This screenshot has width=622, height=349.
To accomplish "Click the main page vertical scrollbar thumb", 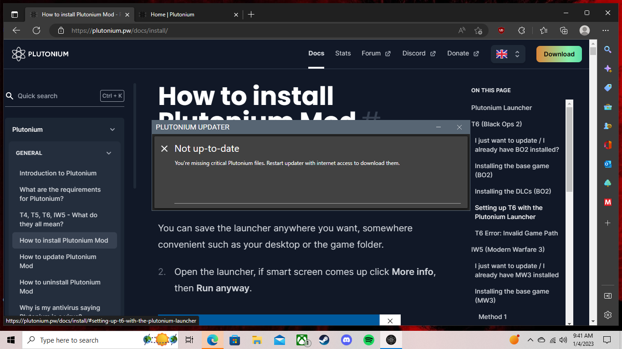I will pyautogui.click(x=593, y=50).
